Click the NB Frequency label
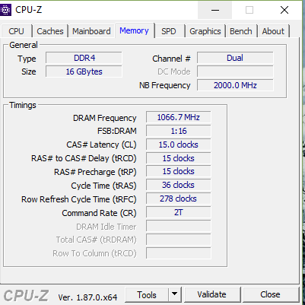Image resolution: width=305 pixels, height=305 pixels. pyautogui.click(x=165, y=85)
